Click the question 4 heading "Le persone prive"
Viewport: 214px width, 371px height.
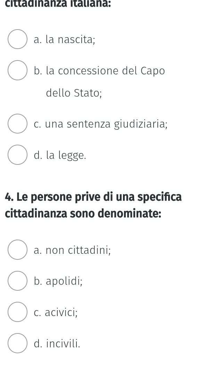click(93, 196)
